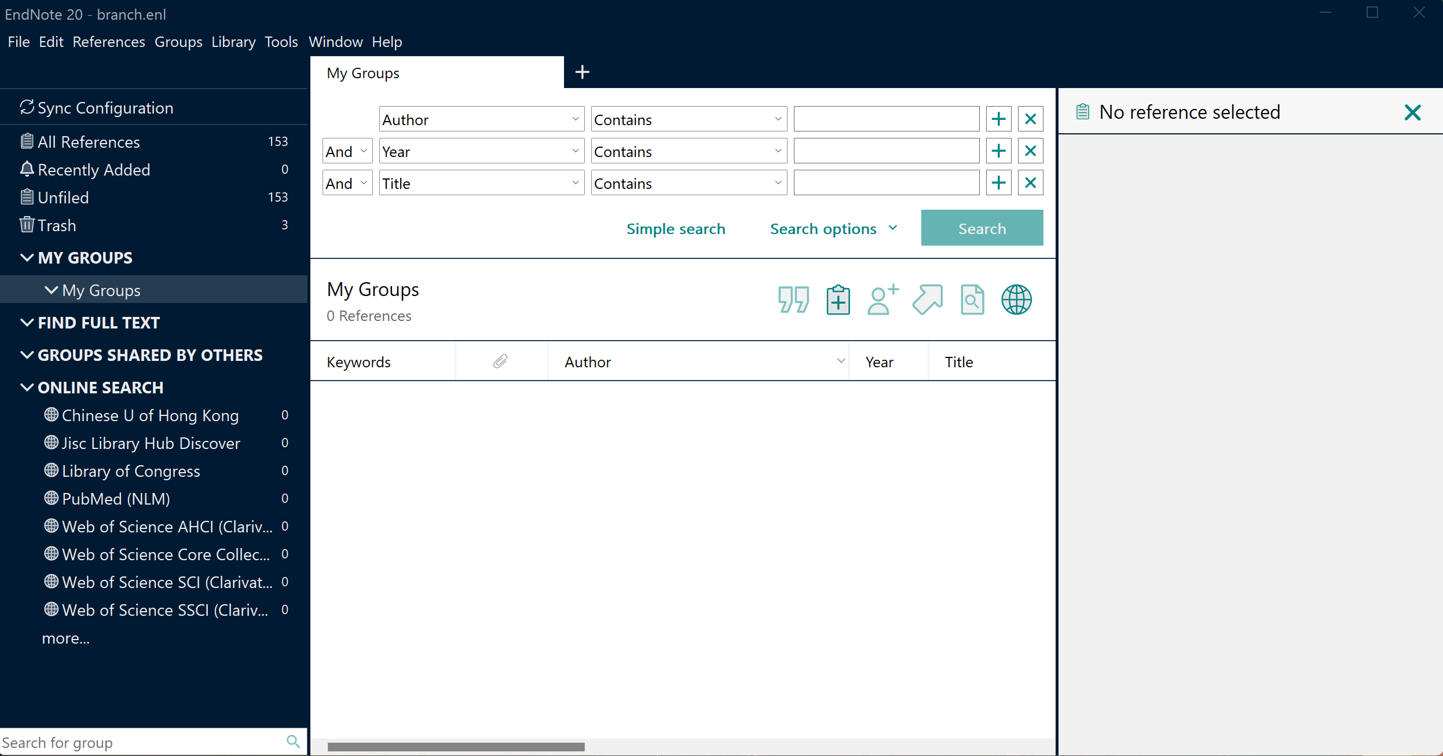Click the Add New Reference clipboard icon
The image size is (1443, 756).
[838, 300]
